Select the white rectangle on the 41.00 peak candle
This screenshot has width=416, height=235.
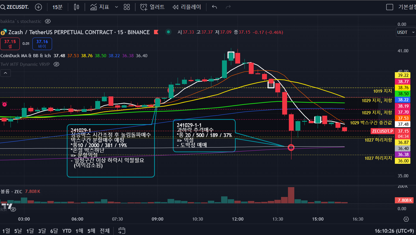pos(231,55)
